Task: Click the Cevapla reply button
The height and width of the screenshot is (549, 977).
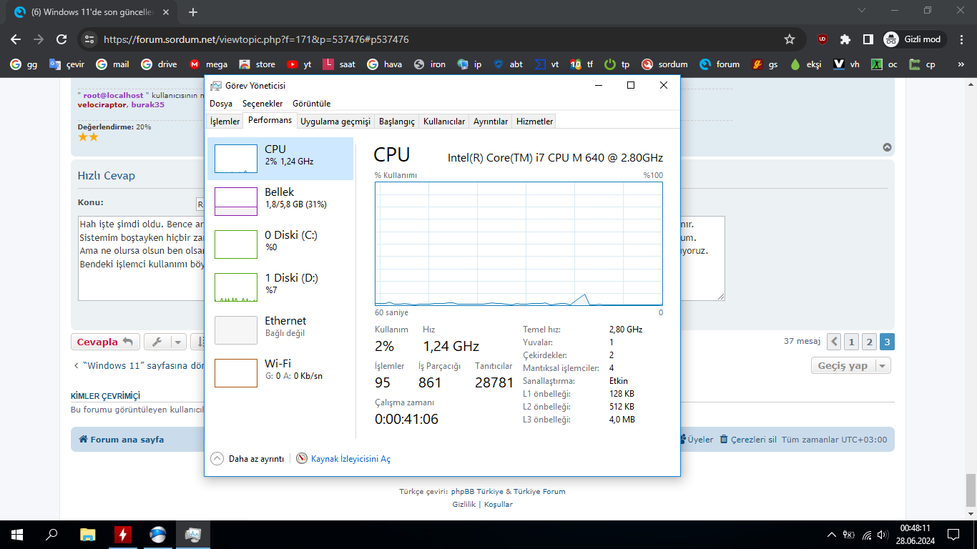Action: pos(105,342)
